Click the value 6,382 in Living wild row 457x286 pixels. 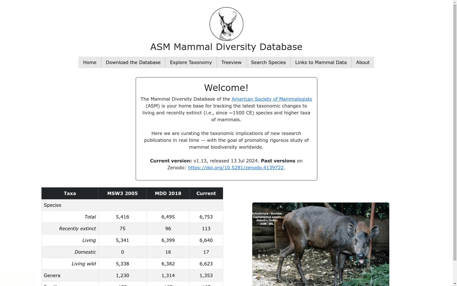coord(168,264)
